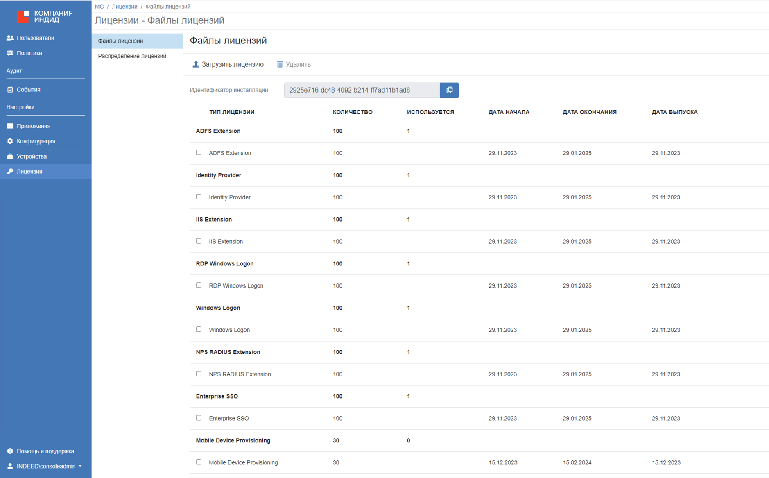The height and width of the screenshot is (478, 769).
Task: Select the Файлы лицензий side tab
Action: point(120,41)
